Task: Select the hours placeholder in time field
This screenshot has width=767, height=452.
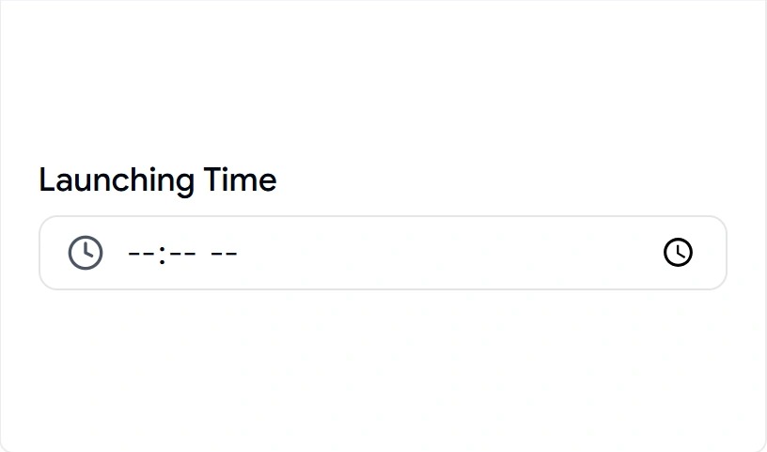Action: (x=141, y=254)
